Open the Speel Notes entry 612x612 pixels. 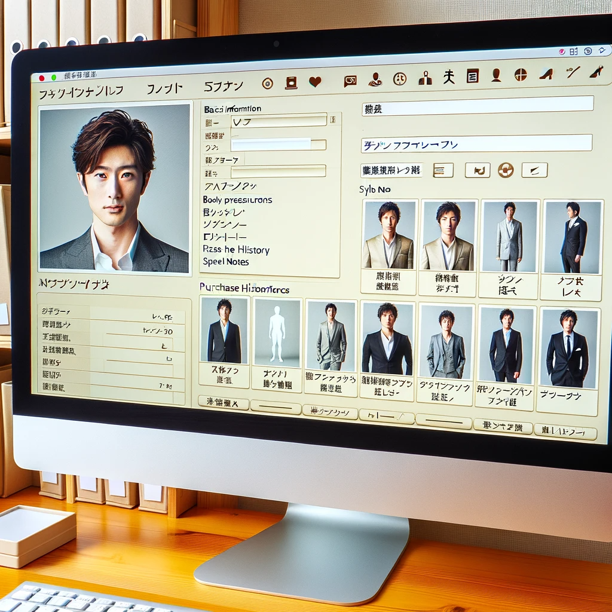tap(225, 262)
